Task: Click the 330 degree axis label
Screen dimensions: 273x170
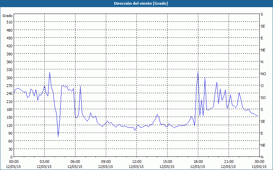Action: (10, 70)
